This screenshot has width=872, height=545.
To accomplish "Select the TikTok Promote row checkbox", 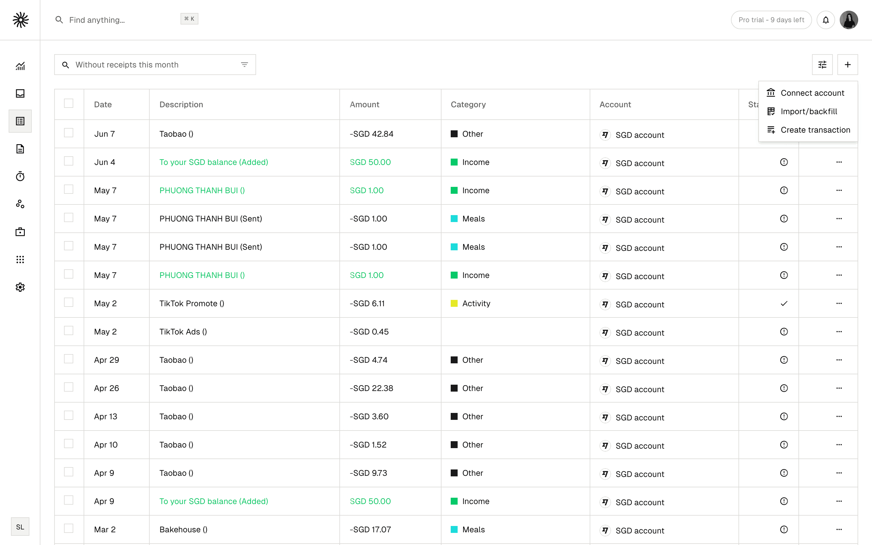I will click(x=68, y=302).
